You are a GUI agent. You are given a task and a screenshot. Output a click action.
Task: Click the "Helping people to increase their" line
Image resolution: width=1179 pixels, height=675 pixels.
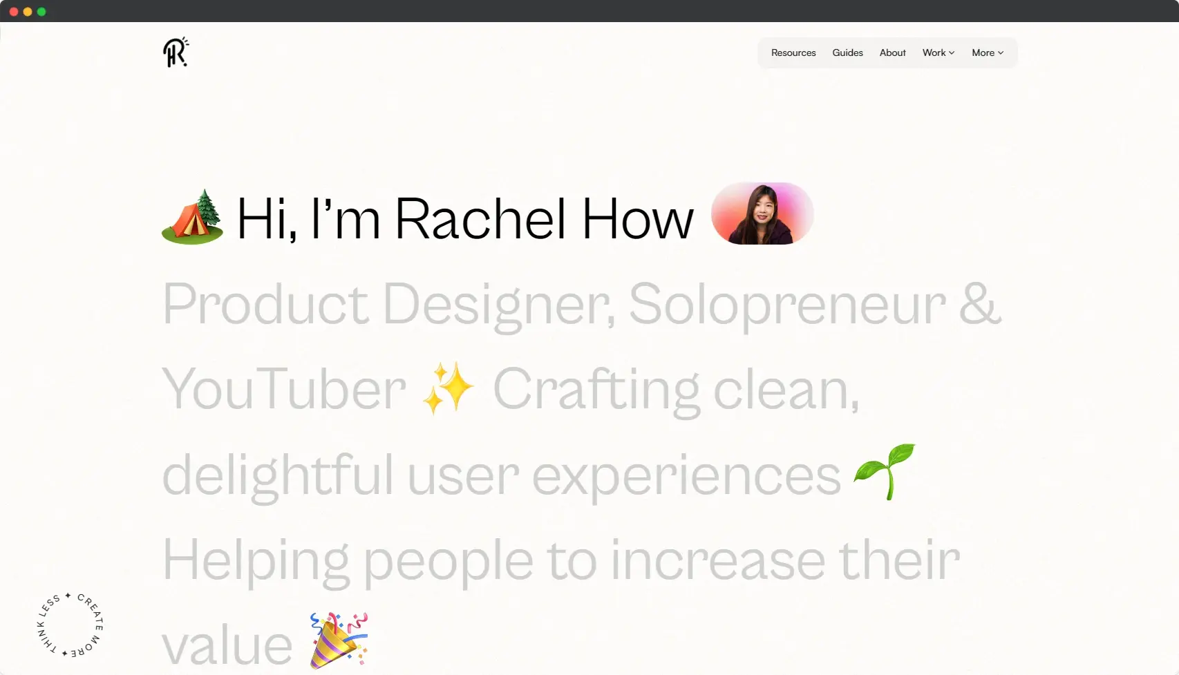click(560, 560)
